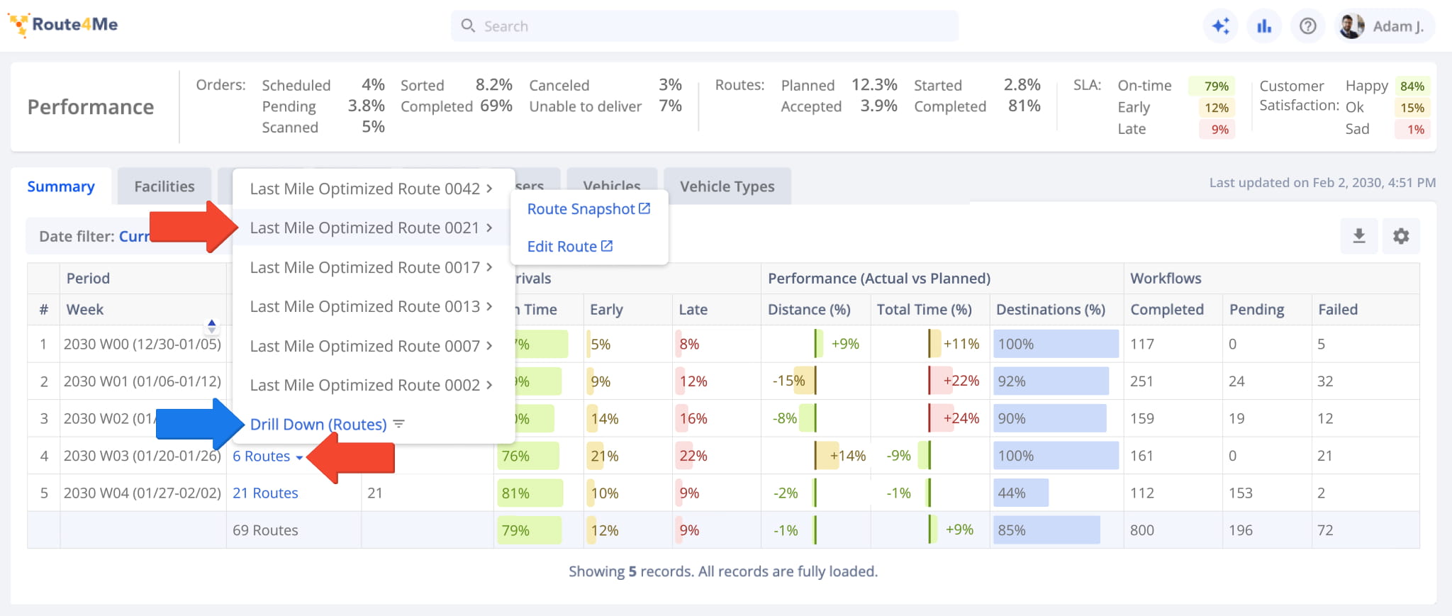Open the help question mark icon
The image size is (1452, 616).
tap(1308, 26)
